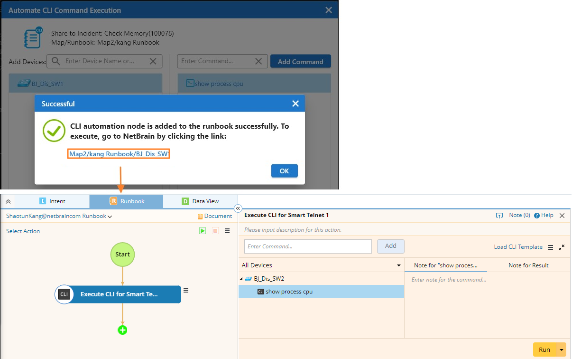572x359 pixels.
Task: Click Select Action link
Action: point(23,231)
